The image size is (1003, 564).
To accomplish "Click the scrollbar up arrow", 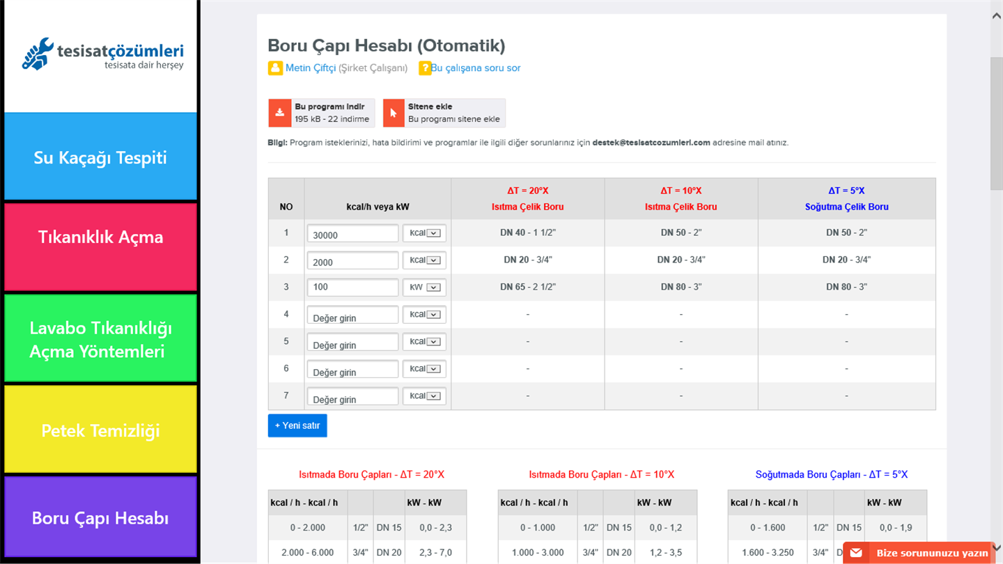I will [996, 15].
